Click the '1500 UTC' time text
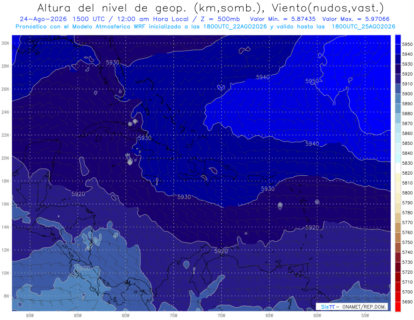The width and height of the screenshot is (414, 320). tap(90, 19)
